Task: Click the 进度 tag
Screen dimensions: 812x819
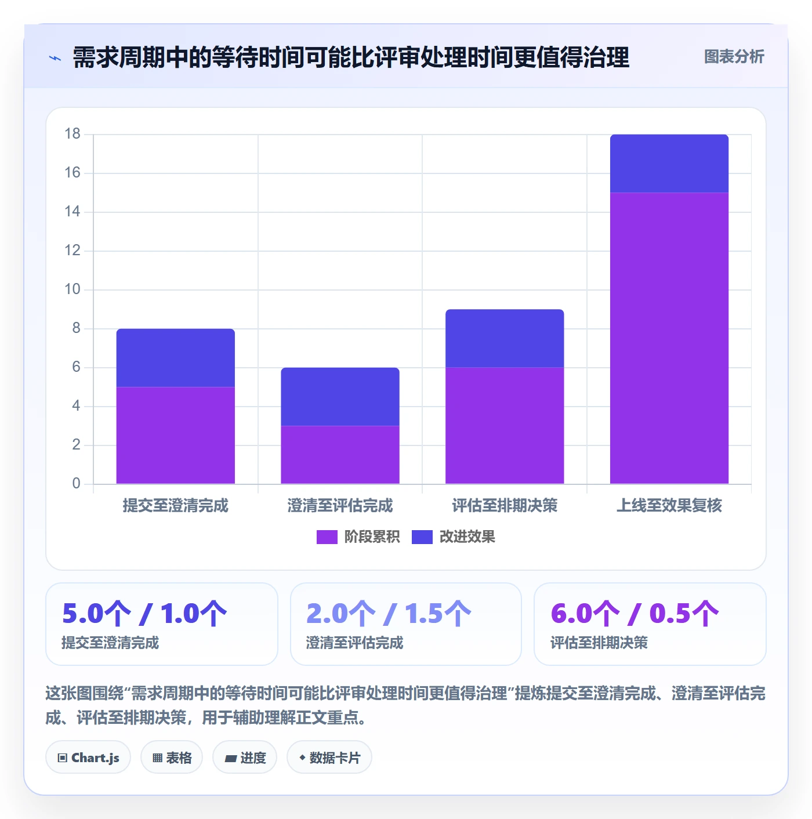Action: coord(245,758)
